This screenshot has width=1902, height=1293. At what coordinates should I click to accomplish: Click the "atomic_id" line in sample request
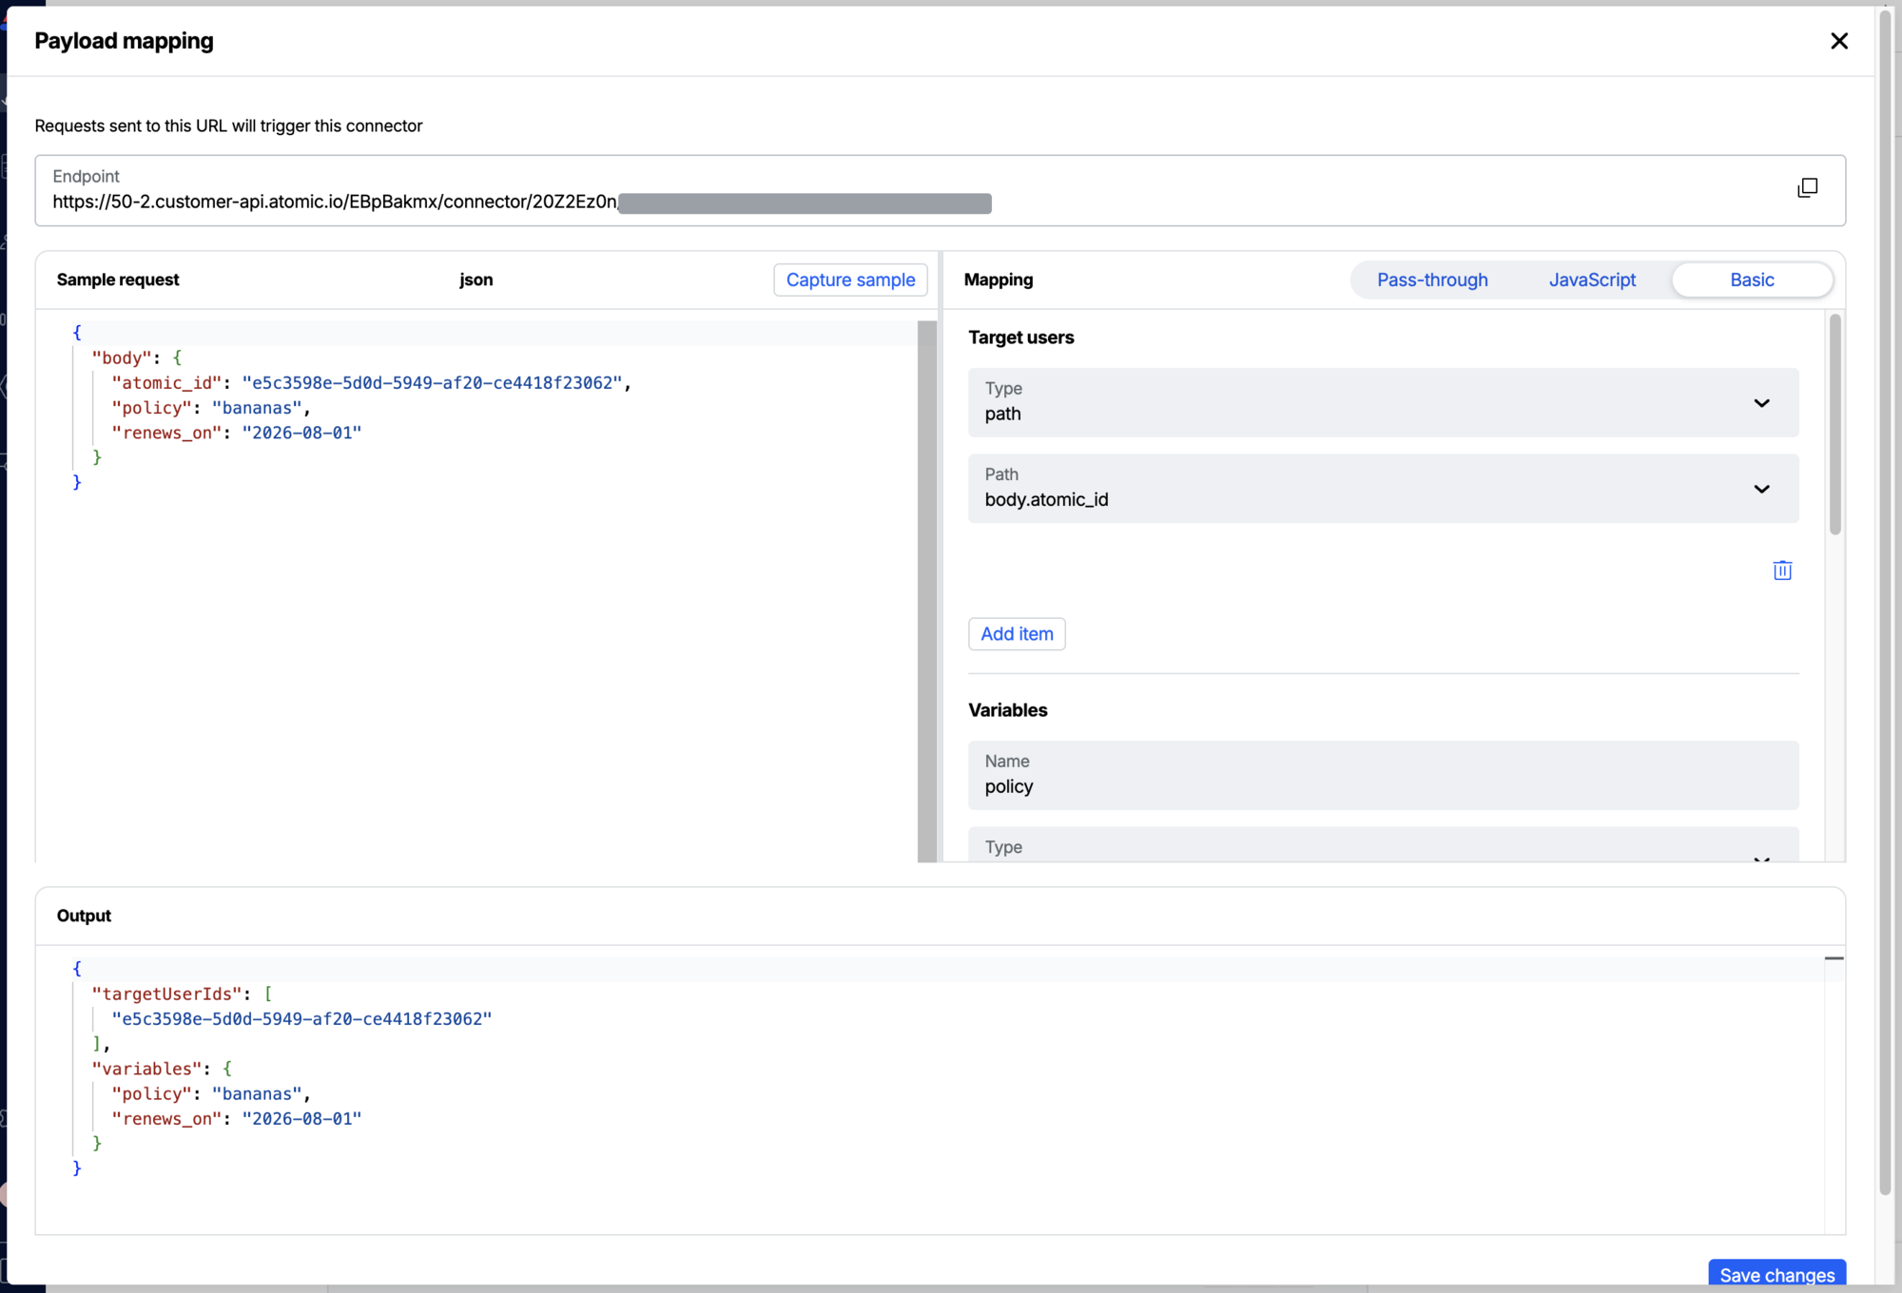[371, 382]
